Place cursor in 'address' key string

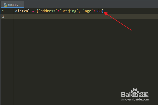click(48, 11)
